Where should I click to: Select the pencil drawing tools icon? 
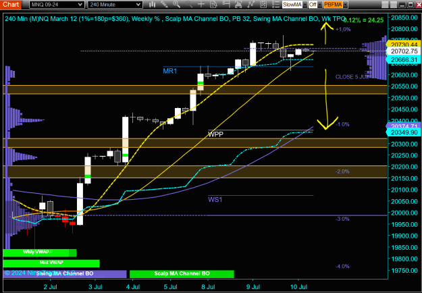[x=164, y=4]
